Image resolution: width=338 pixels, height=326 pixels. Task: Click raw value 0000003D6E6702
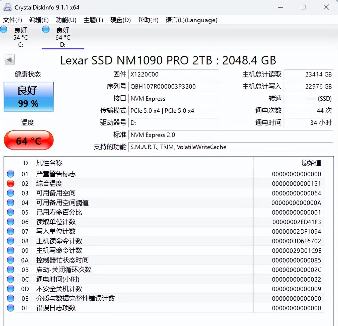click(296, 241)
